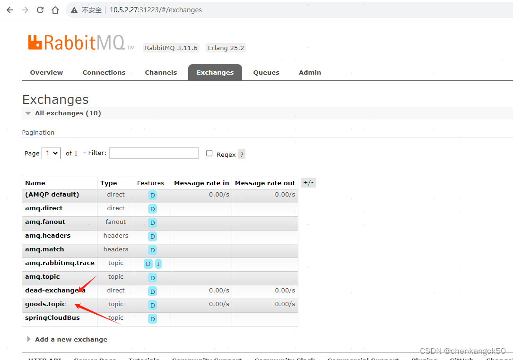Sort by Message rate out header
The image size is (513, 360).
click(x=265, y=183)
